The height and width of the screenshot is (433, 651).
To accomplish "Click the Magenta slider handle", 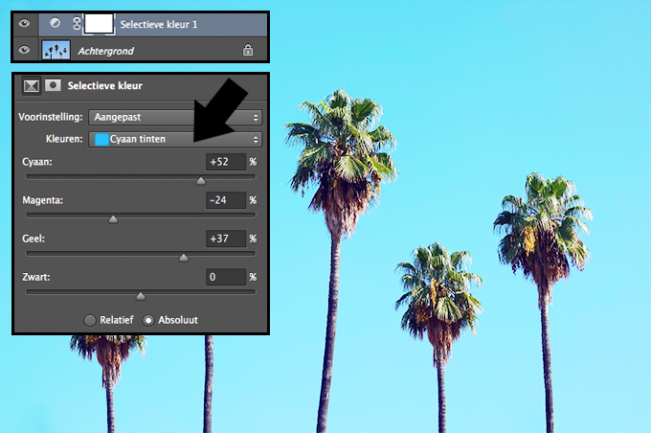I will [x=113, y=219].
